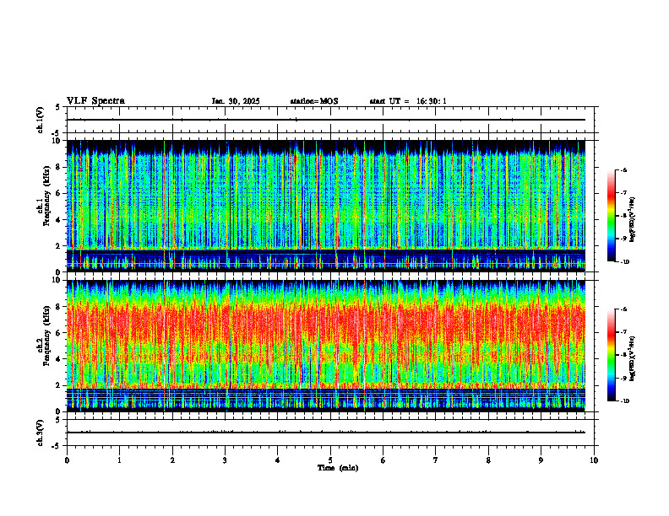Click the ch.1 spectrogram panel
This screenshot has width=669, height=516.
(326, 206)
